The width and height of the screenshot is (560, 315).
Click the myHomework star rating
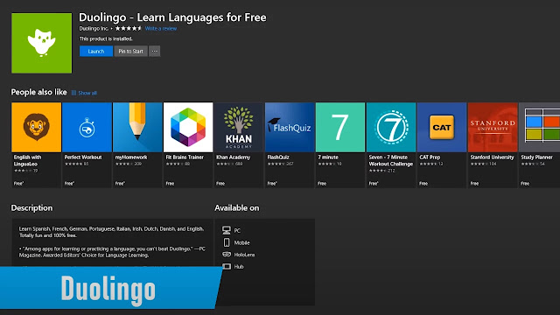(124, 164)
